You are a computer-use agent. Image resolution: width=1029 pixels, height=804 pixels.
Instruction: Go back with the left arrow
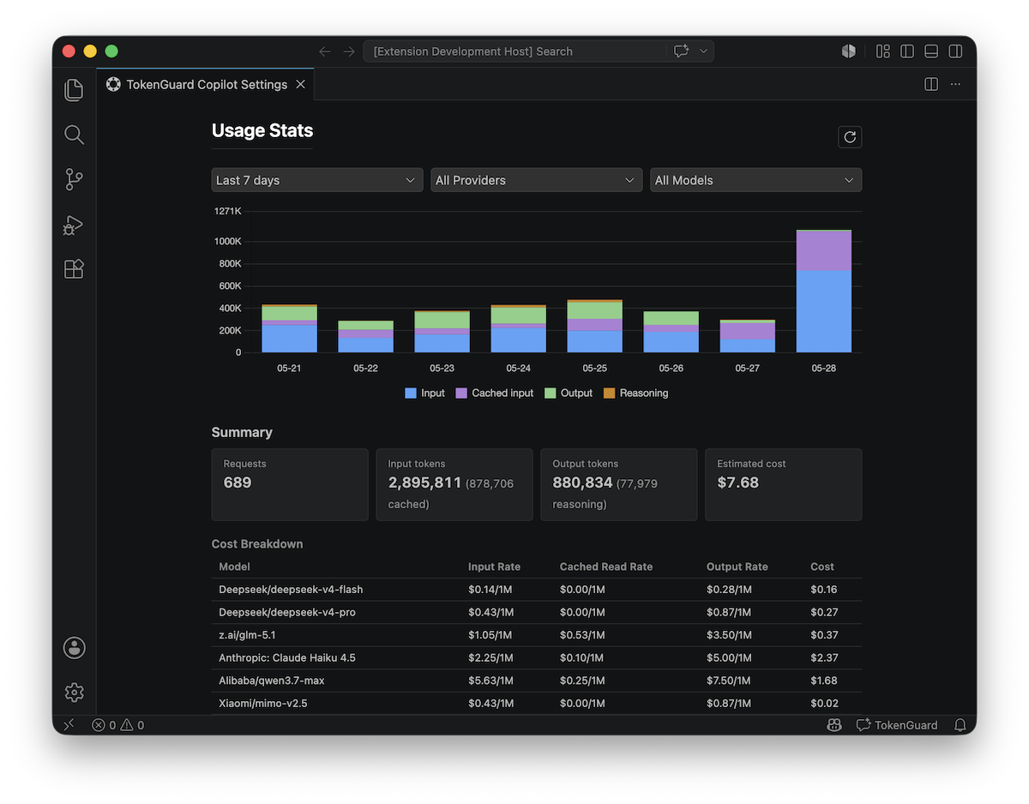click(x=325, y=51)
